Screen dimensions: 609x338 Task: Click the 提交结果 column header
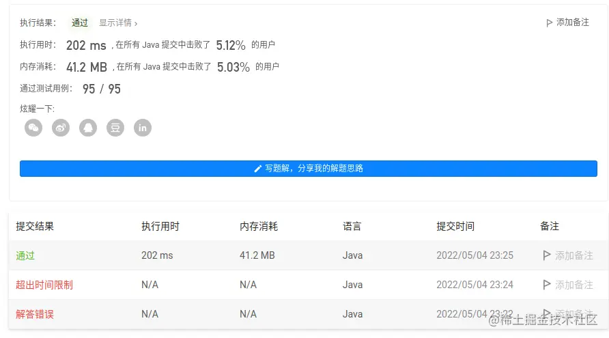(35, 226)
